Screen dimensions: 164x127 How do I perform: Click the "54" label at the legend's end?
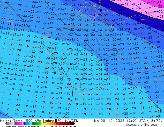74,126
